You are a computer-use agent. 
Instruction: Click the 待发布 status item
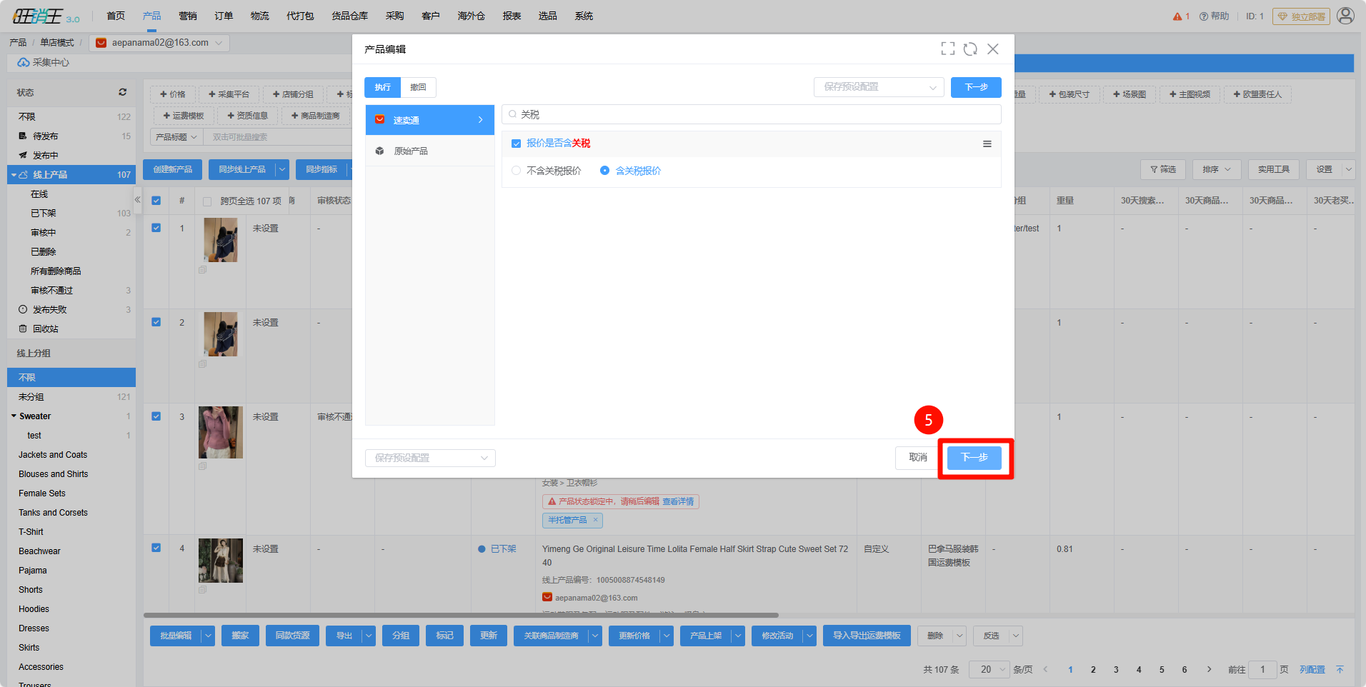pos(71,136)
